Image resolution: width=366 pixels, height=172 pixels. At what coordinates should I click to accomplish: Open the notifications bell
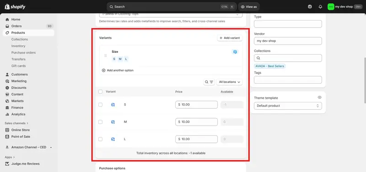point(320,7)
